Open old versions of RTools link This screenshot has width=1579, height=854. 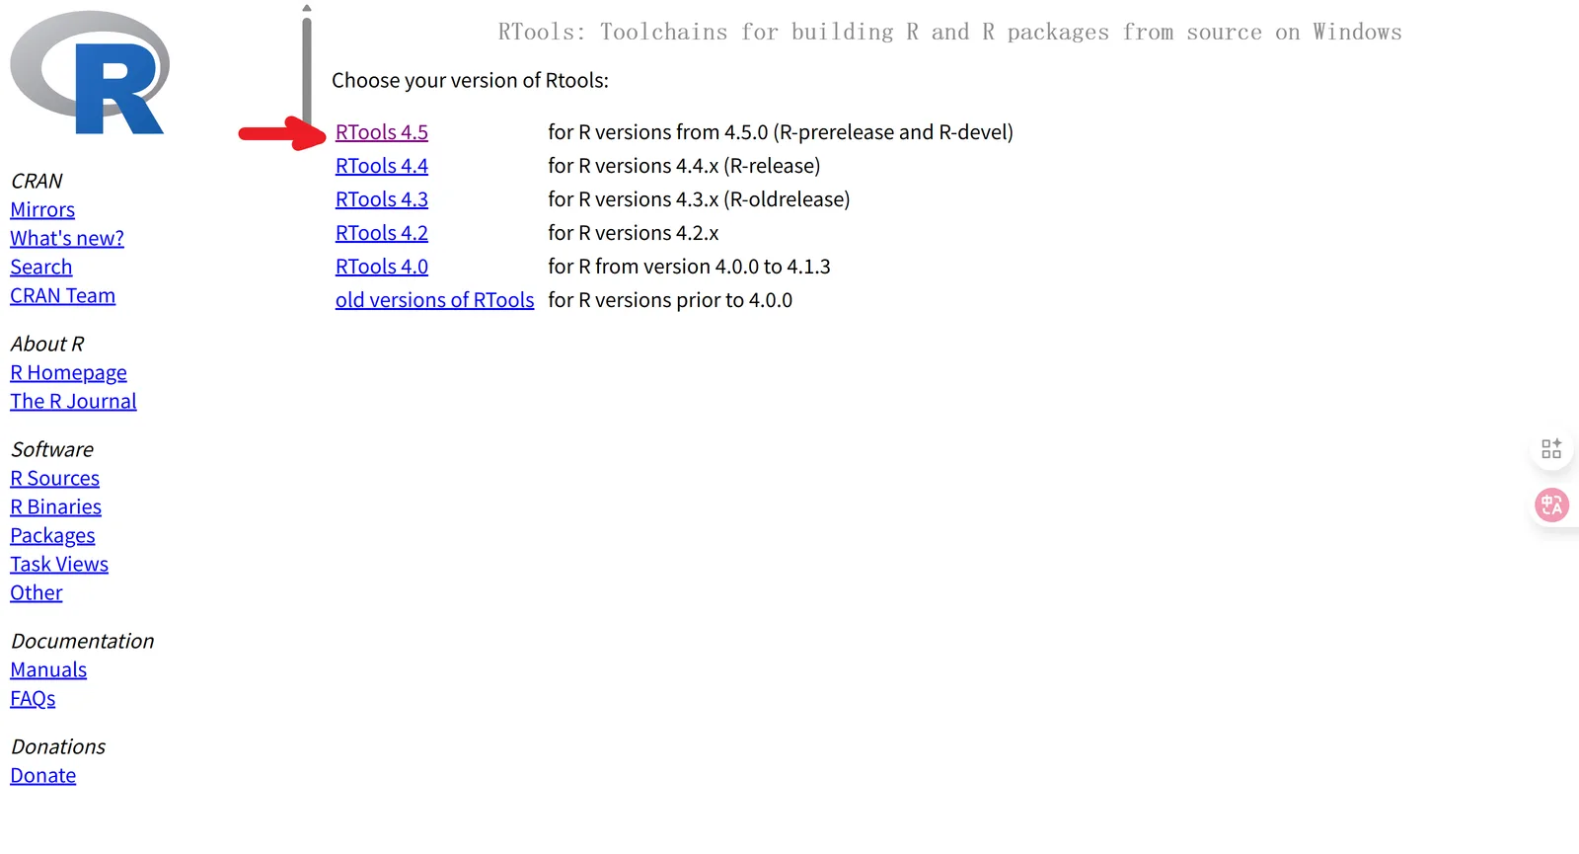(434, 300)
